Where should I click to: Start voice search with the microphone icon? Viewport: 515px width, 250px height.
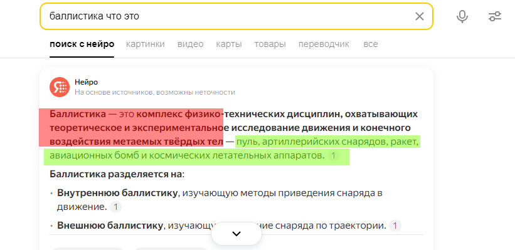pyautogui.click(x=462, y=16)
